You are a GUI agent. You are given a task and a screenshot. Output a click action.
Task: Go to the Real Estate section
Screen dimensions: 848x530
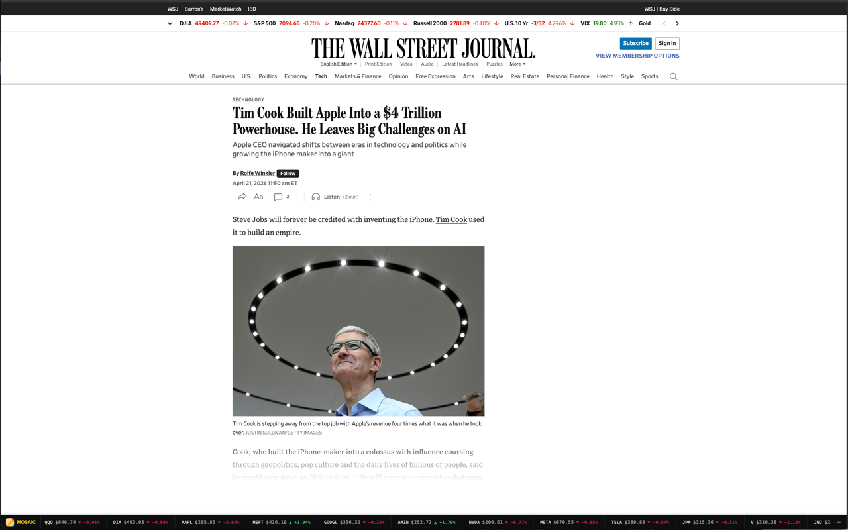525,76
